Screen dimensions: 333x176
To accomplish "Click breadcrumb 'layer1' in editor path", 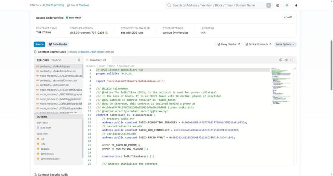I will [x=102, y=66].
